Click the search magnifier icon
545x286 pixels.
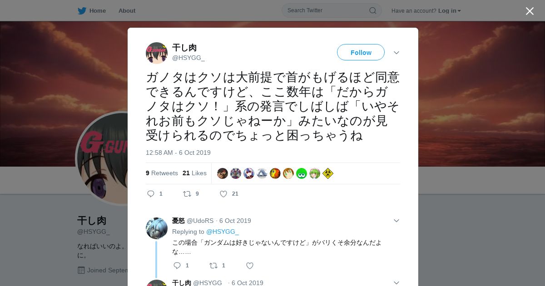click(x=372, y=10)
